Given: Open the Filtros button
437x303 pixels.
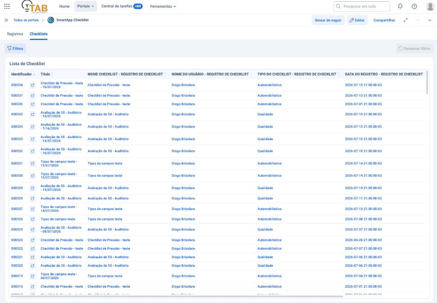Looking at the screenshot, I should (x=15, y=49).
